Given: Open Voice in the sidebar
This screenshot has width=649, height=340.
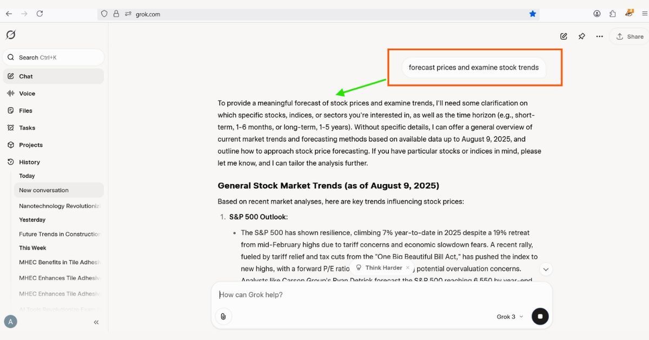Looking at the screenshot, I should (27, 94).
